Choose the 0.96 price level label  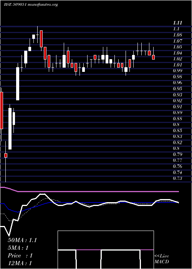(177, 83)
